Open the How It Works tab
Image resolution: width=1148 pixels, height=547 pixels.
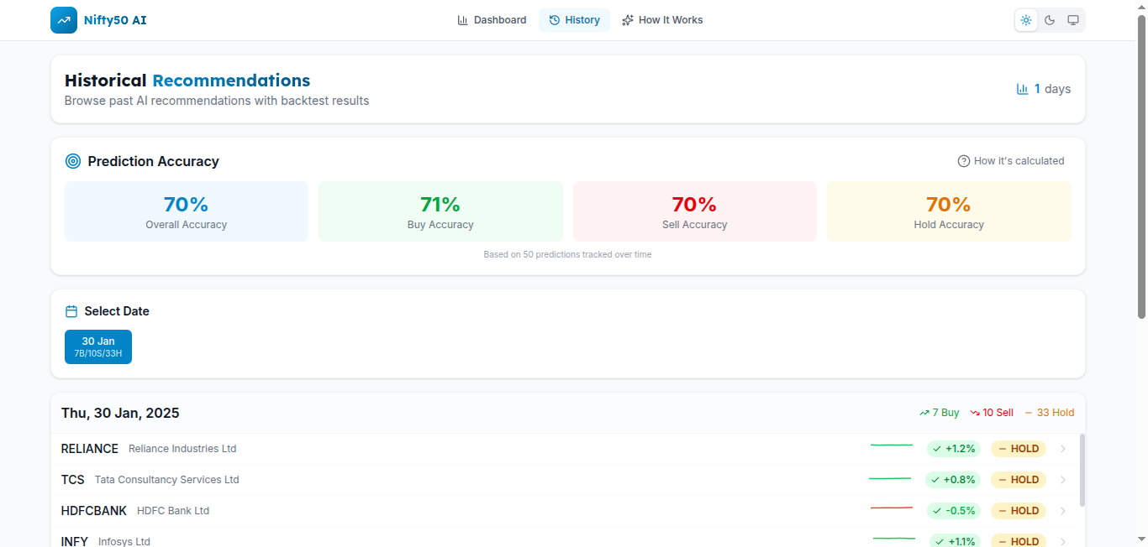(x=662, y=20)
